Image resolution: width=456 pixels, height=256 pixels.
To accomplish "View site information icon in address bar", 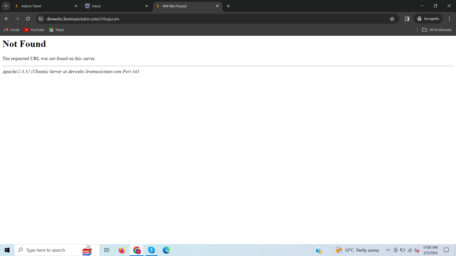I will click(41, 19).
